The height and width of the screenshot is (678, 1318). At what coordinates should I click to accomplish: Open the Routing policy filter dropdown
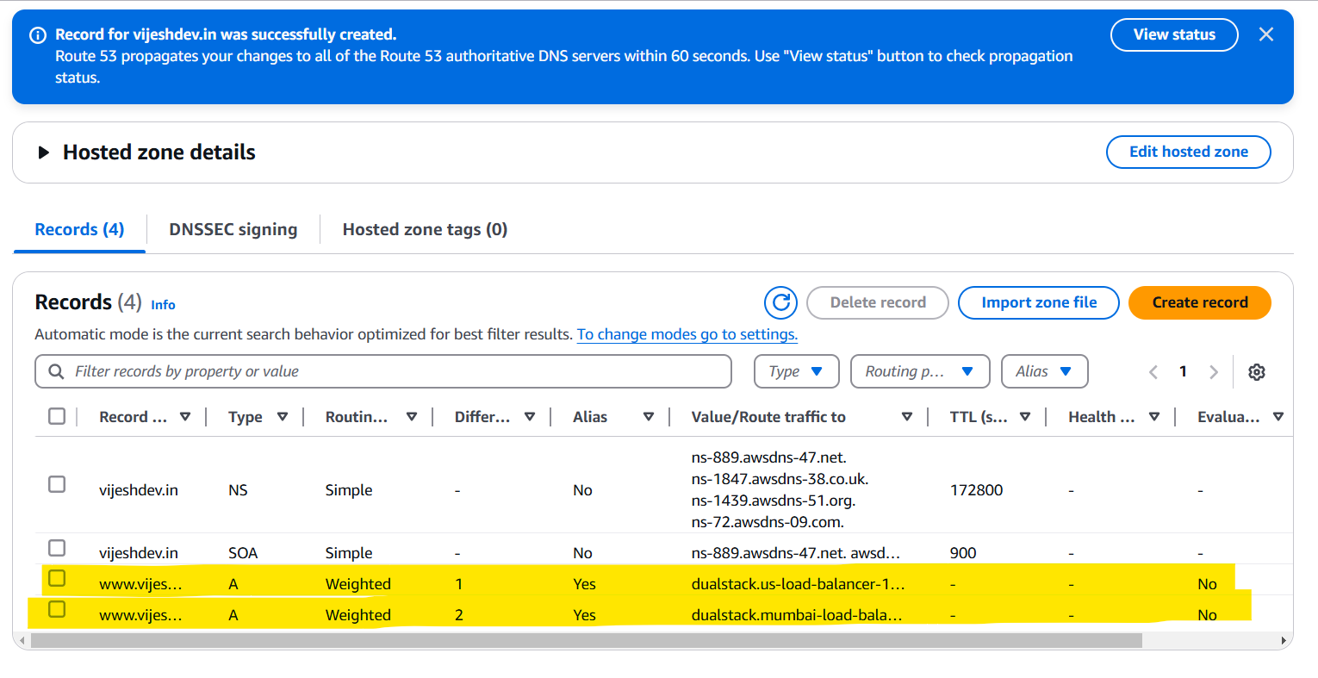[x=920, y=371]
